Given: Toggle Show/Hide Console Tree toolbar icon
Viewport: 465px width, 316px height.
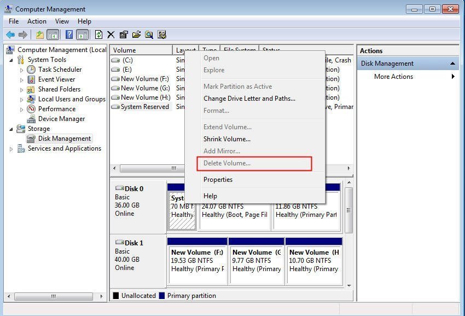Looking at the screenshot, I should pyautogui.click(x=53, y=35).
